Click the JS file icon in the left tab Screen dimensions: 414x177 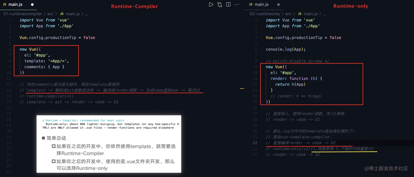[x=5, y=5]
